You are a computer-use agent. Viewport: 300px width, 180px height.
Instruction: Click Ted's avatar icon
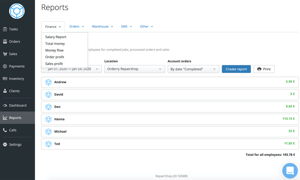point(48,144)
